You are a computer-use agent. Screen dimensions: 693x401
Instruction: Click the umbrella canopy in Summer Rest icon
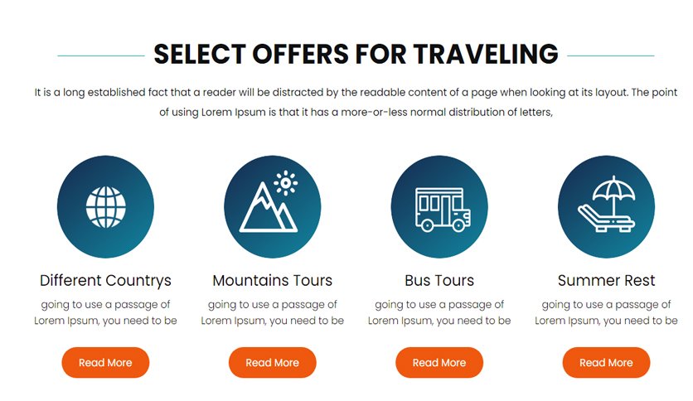613,189
